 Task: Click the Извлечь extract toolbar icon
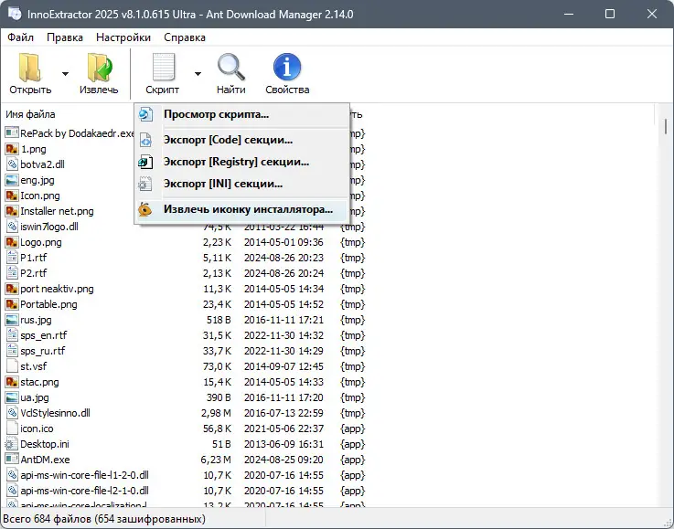(100, 68)
